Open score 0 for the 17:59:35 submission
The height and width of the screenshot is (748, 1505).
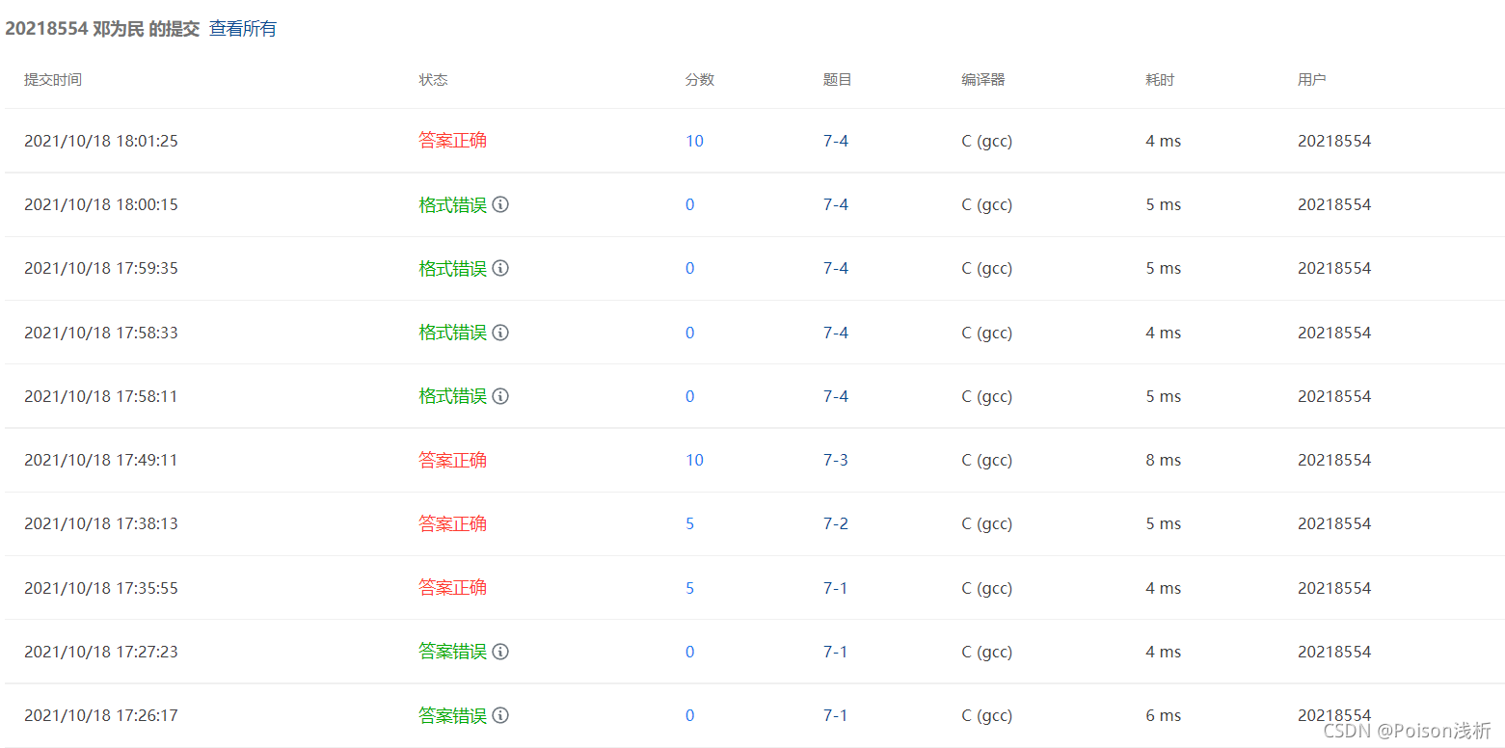click(689, 268)
